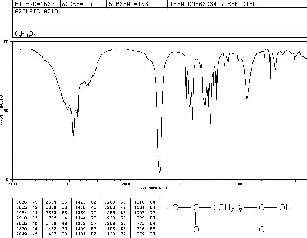The width and height of the screenshot is (307, 238).
Task: Click the 1209 peak table entry
Action: [115, 223]
